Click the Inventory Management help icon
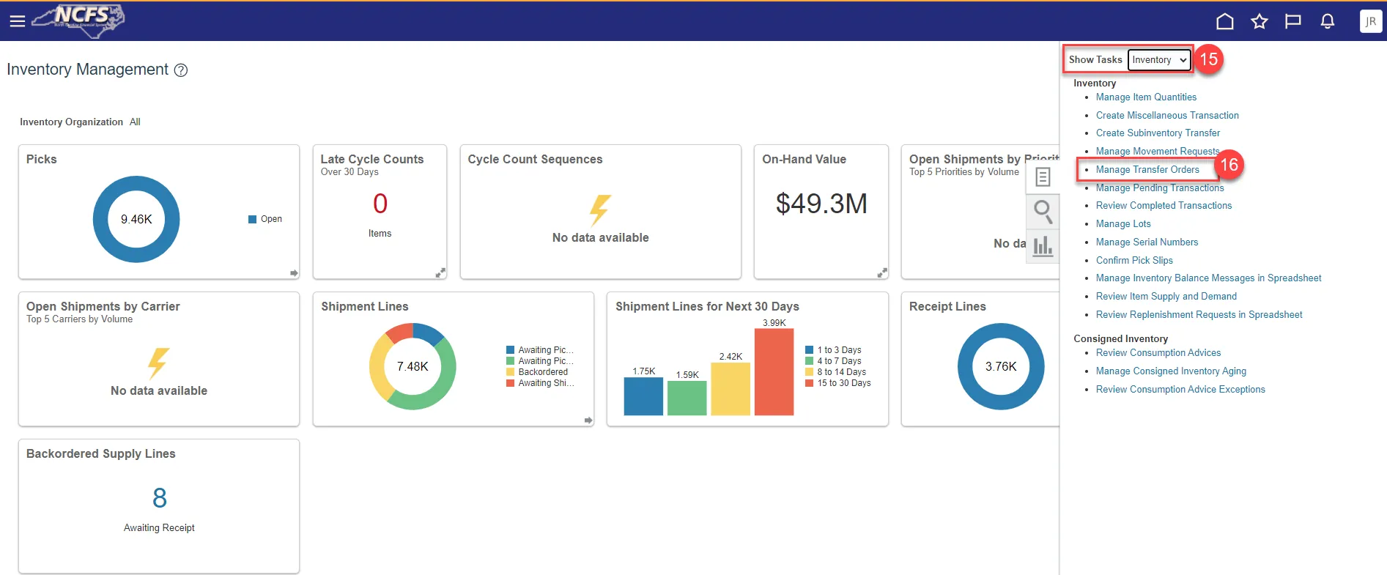The width and height of the screenshot is (1387, 575). 181,70
